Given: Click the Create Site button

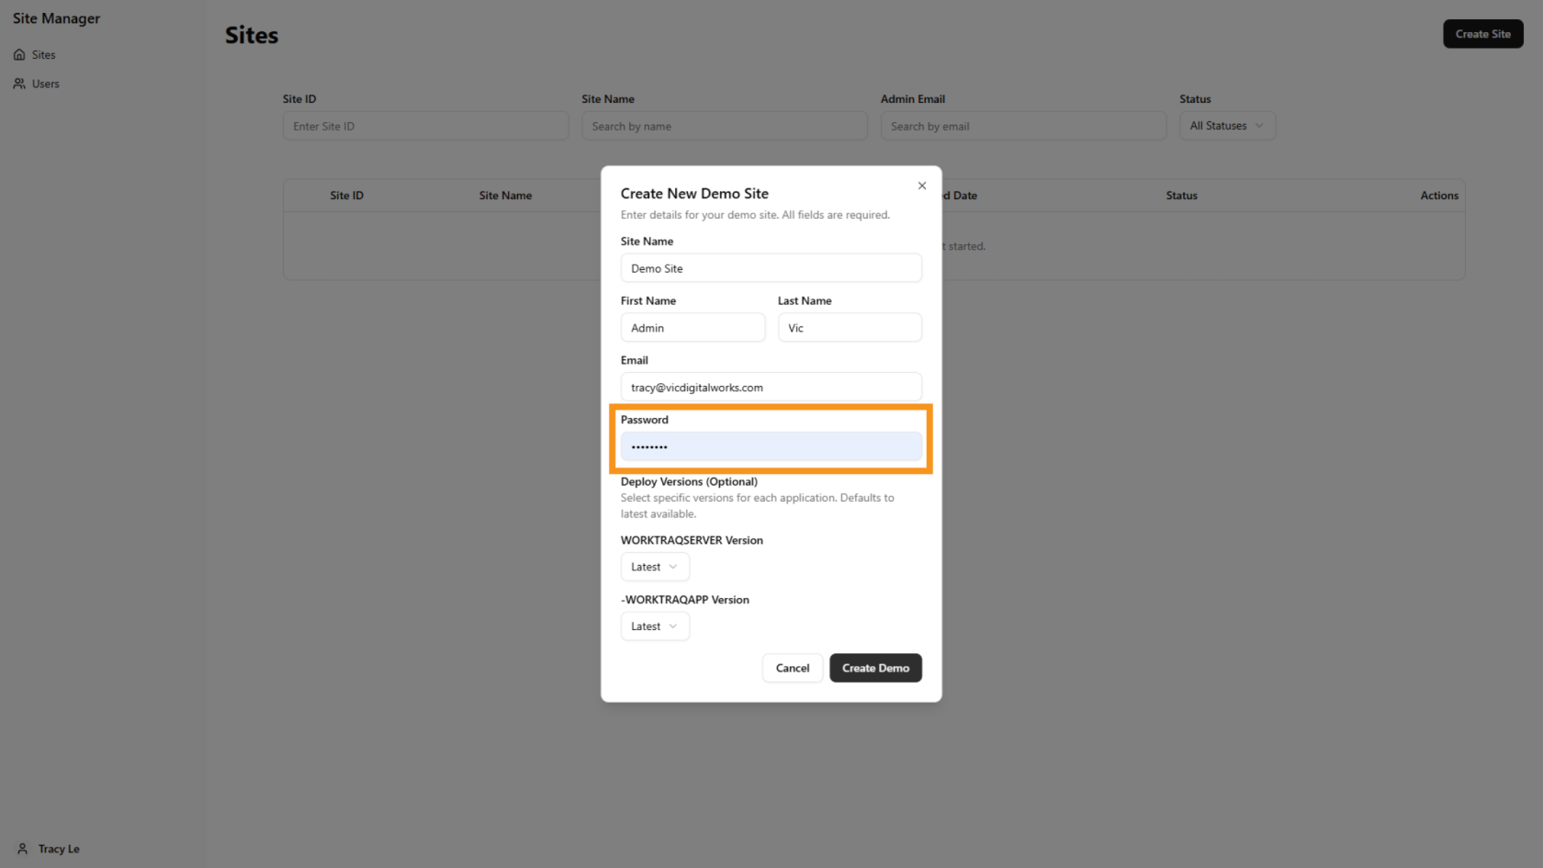Looking at the screenshot, I should click(1482, 34).
